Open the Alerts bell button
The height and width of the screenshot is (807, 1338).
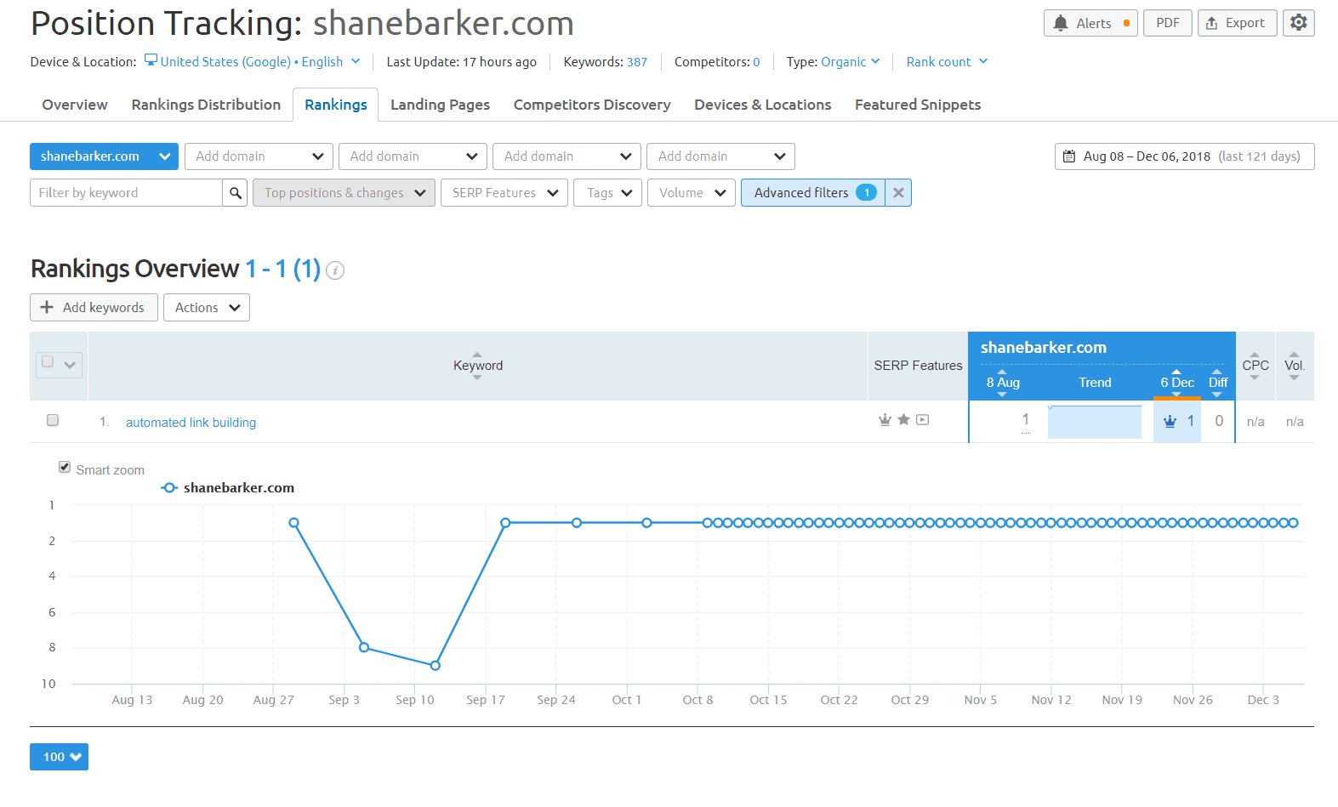1090,23
